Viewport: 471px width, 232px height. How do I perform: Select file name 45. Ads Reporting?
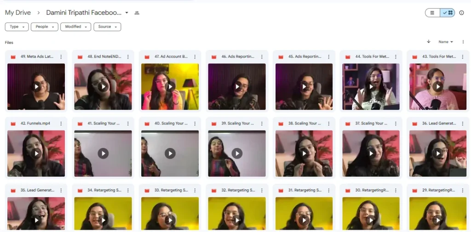305,57
